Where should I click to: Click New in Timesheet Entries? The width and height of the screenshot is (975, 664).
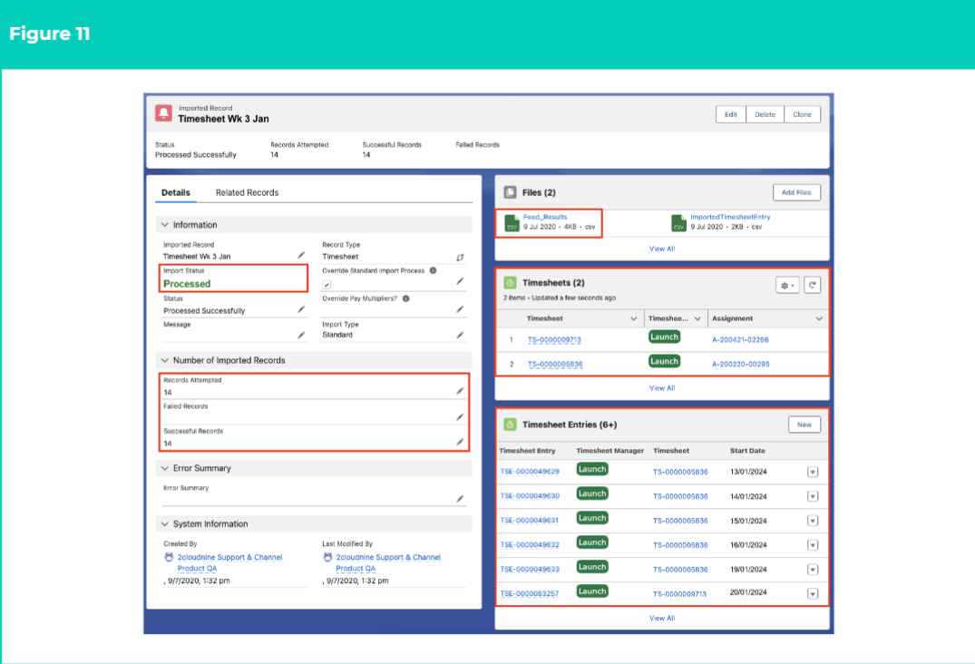coord(804,425)
